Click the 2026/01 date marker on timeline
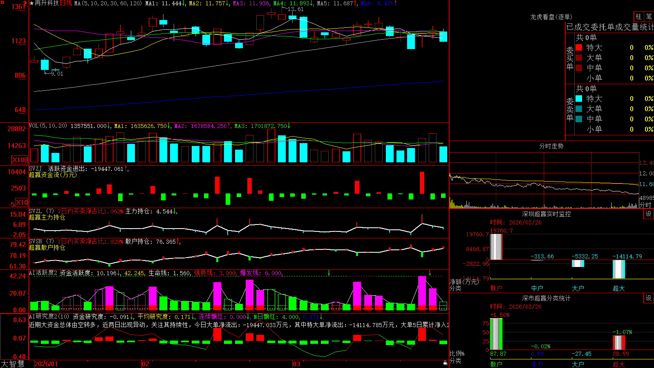Image resolution: width=654 pixels, height=368 pixels. point(46,364)
